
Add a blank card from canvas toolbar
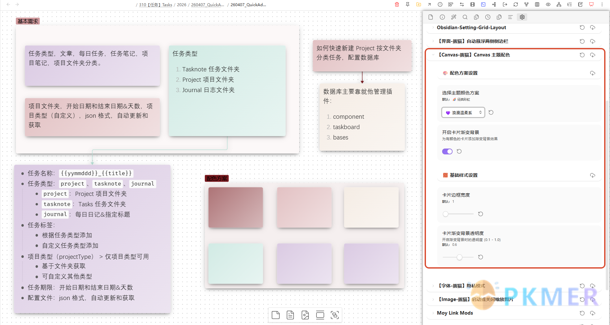pos(276,315)
